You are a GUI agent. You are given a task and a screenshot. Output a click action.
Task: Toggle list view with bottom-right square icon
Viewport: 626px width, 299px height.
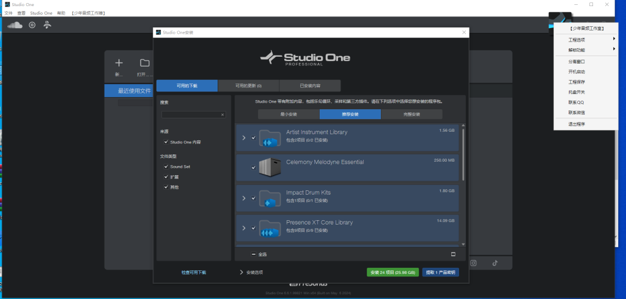(453, 254)
